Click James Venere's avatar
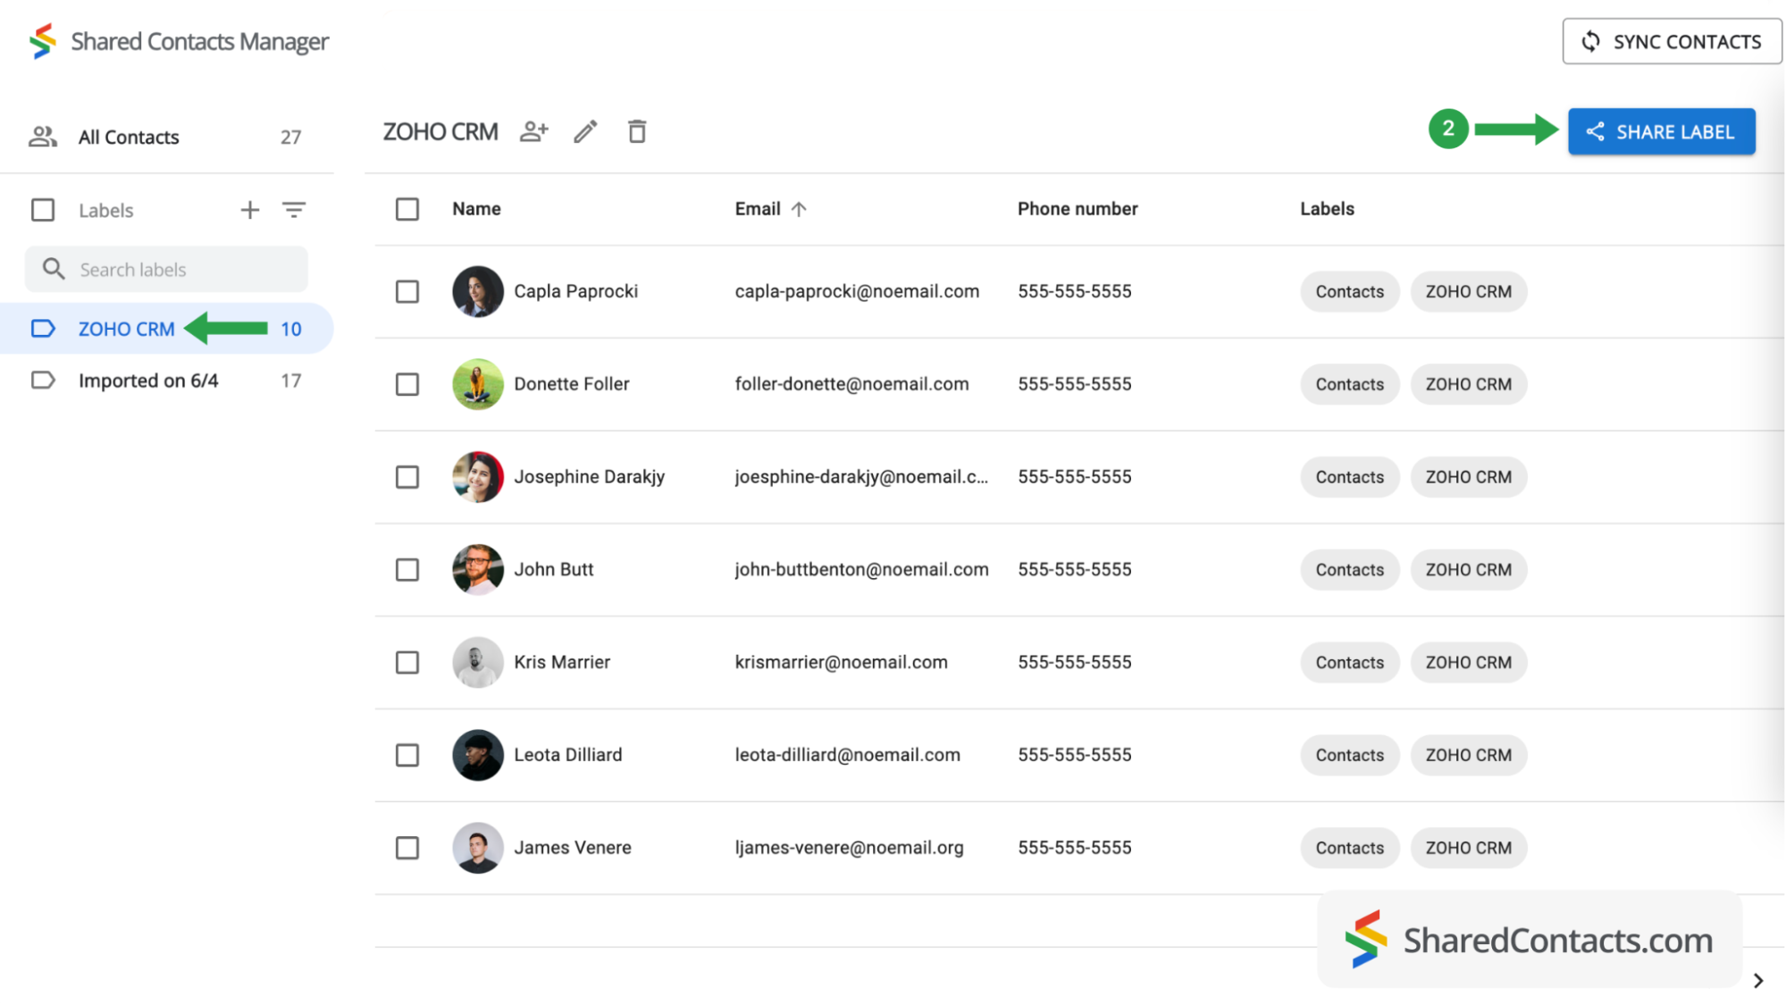Image resolution: width=1786 pixels, height=1005 pixels. (x=478, y=848)
